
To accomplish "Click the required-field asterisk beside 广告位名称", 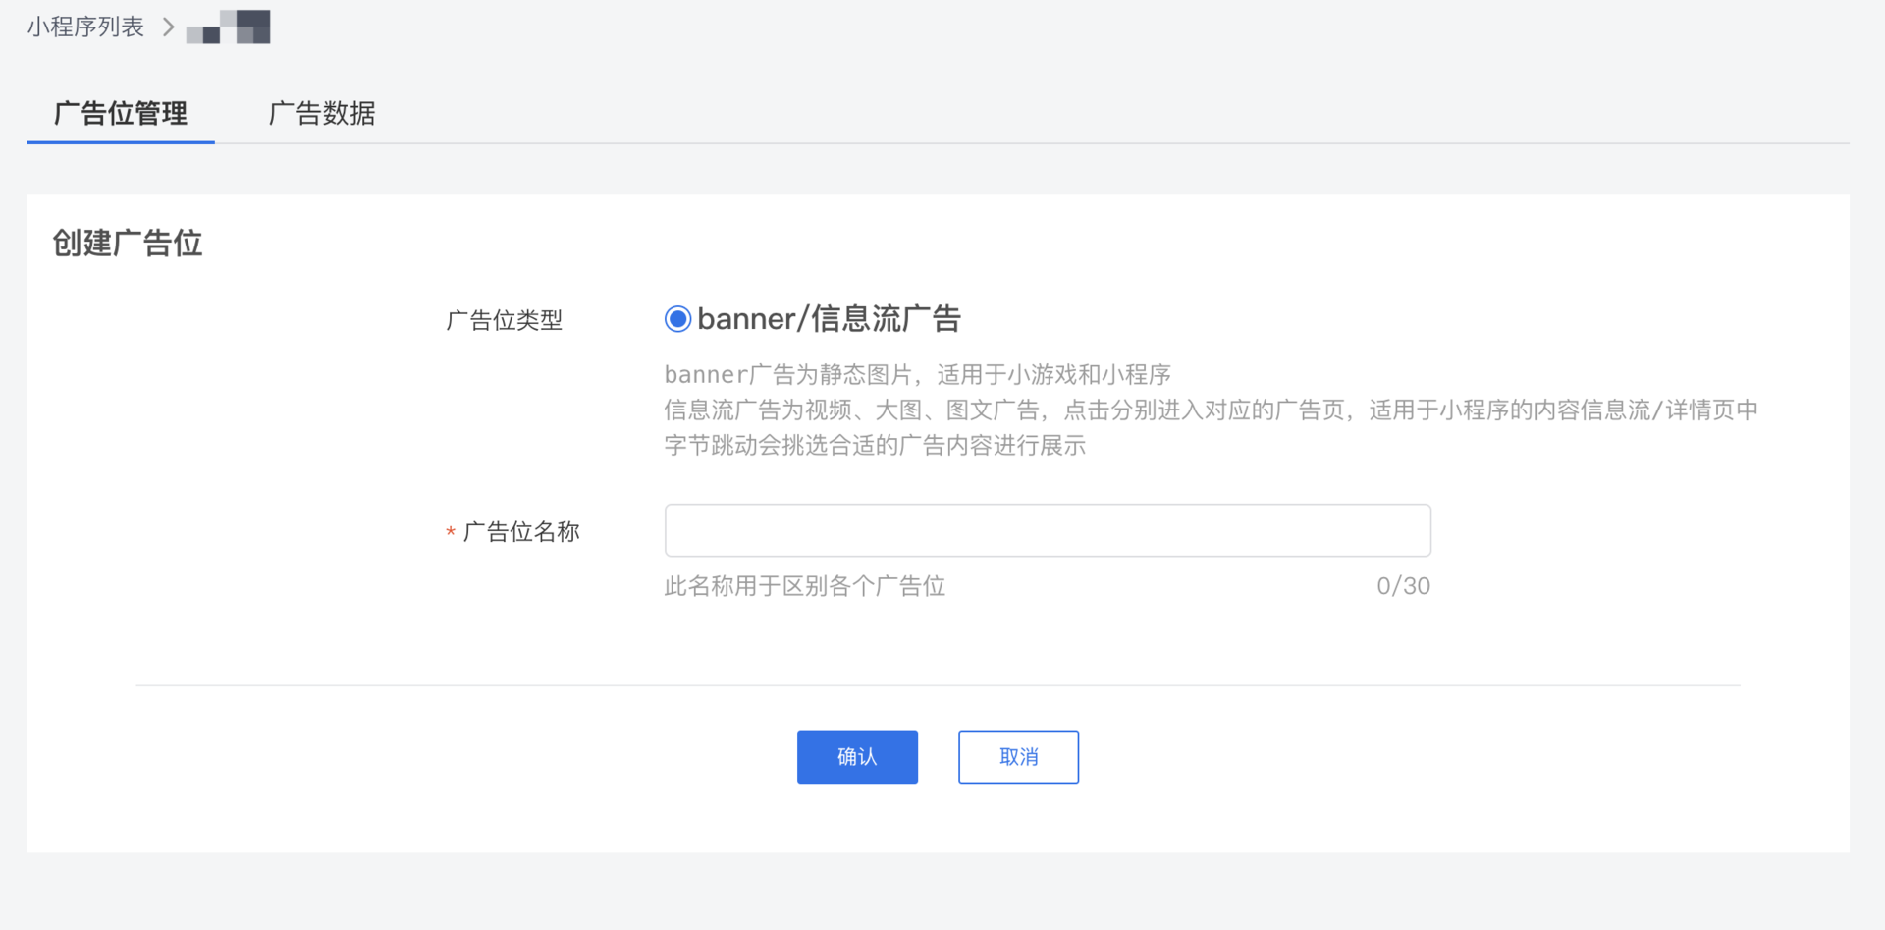I will coord(450,531).
